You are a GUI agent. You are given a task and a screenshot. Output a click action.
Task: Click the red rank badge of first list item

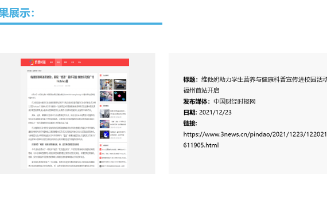point(100,149)
